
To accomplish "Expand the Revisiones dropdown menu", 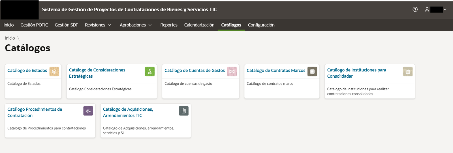I will (98, 25).
